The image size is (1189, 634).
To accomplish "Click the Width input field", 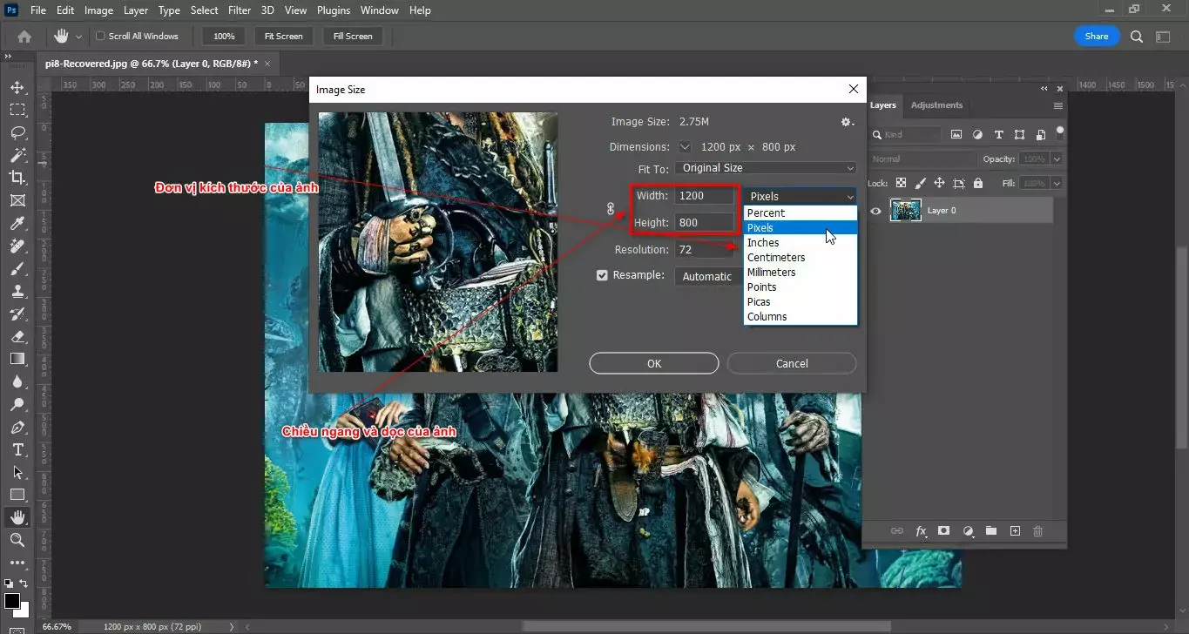I will click(x=704, y=195).
